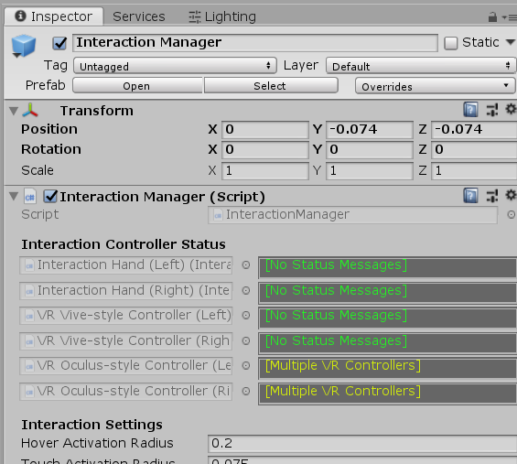Viewport: 517px width, 464px height.
Task: Click the Scale X field
Action: 265,171
